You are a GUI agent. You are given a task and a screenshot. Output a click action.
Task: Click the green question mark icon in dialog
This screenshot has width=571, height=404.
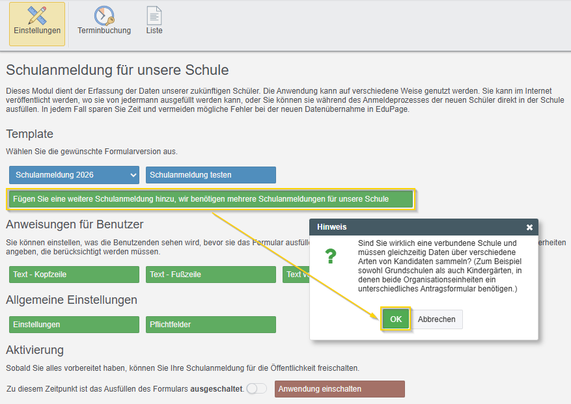coord(331,256)
